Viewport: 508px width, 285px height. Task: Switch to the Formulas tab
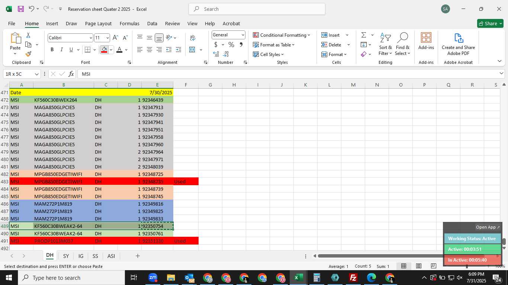(x=129, y=23)
